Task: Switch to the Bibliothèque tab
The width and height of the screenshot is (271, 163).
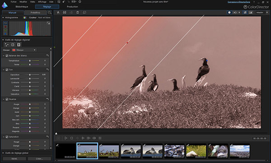Action: tap(22, 7)
